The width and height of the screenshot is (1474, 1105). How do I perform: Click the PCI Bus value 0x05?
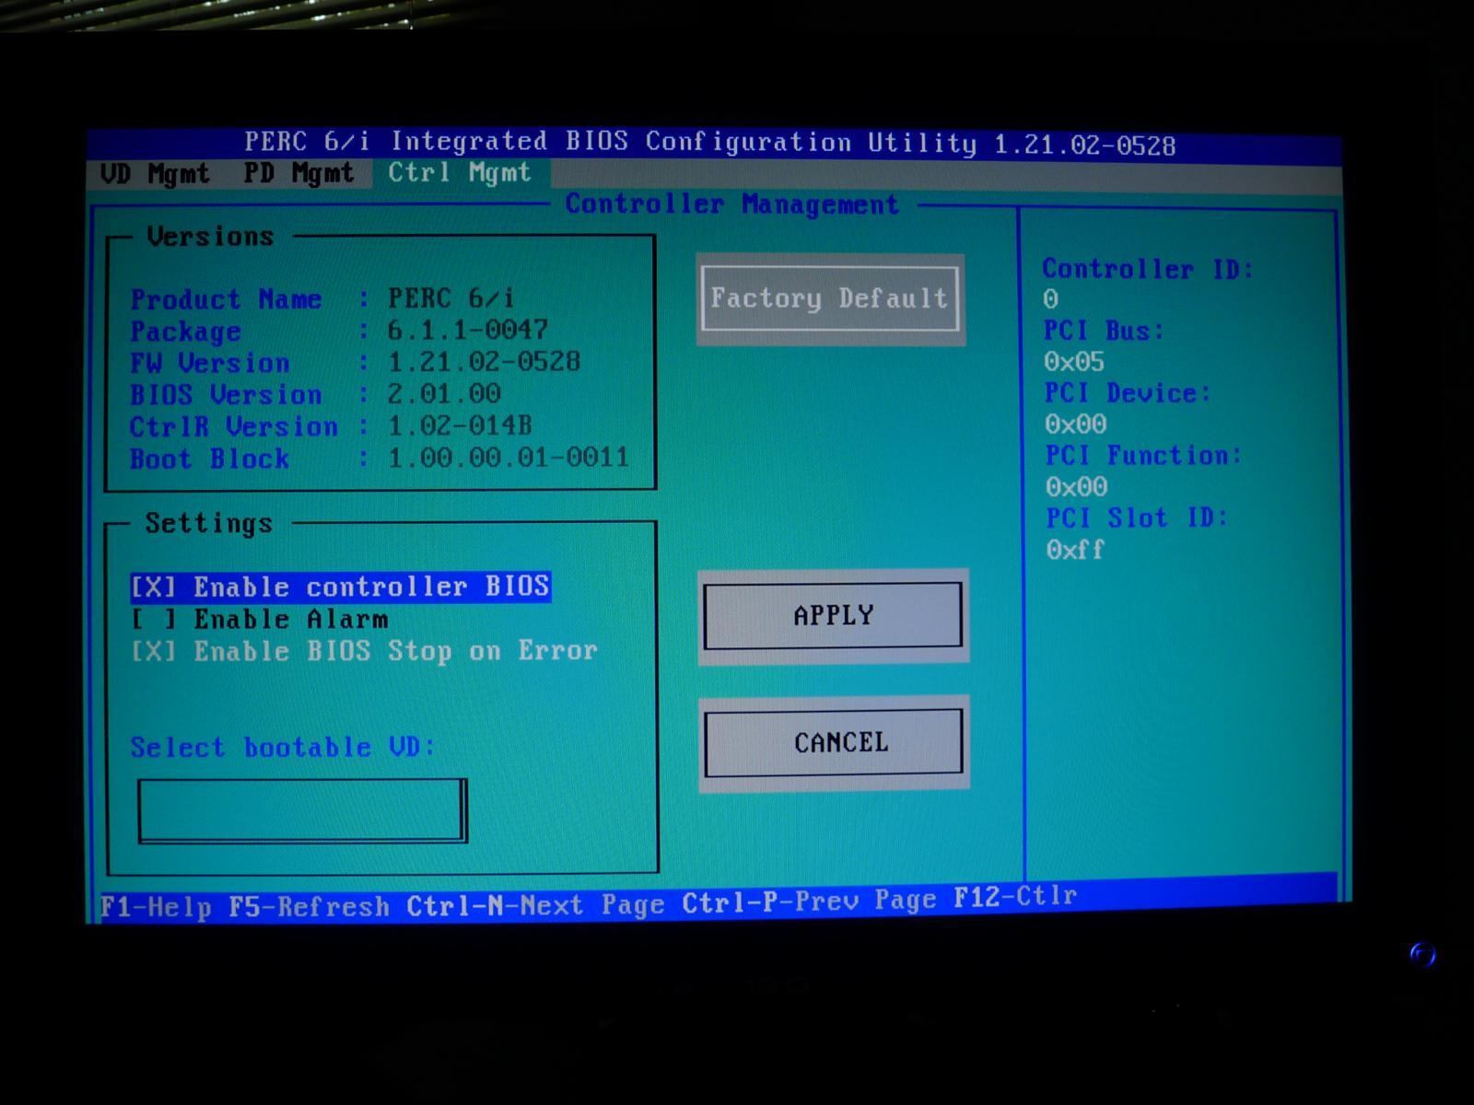pos(1074,362)
